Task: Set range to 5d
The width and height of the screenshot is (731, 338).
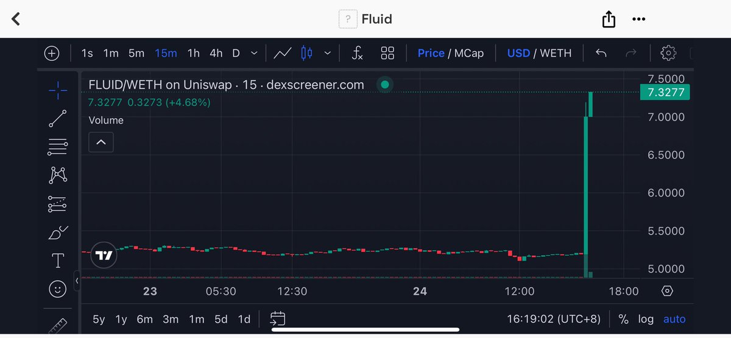Action: point(221,319)
